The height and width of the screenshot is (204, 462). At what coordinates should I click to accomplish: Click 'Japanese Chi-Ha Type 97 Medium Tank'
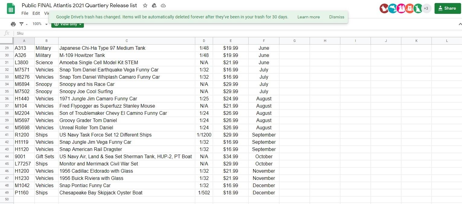tap(127, 48)
